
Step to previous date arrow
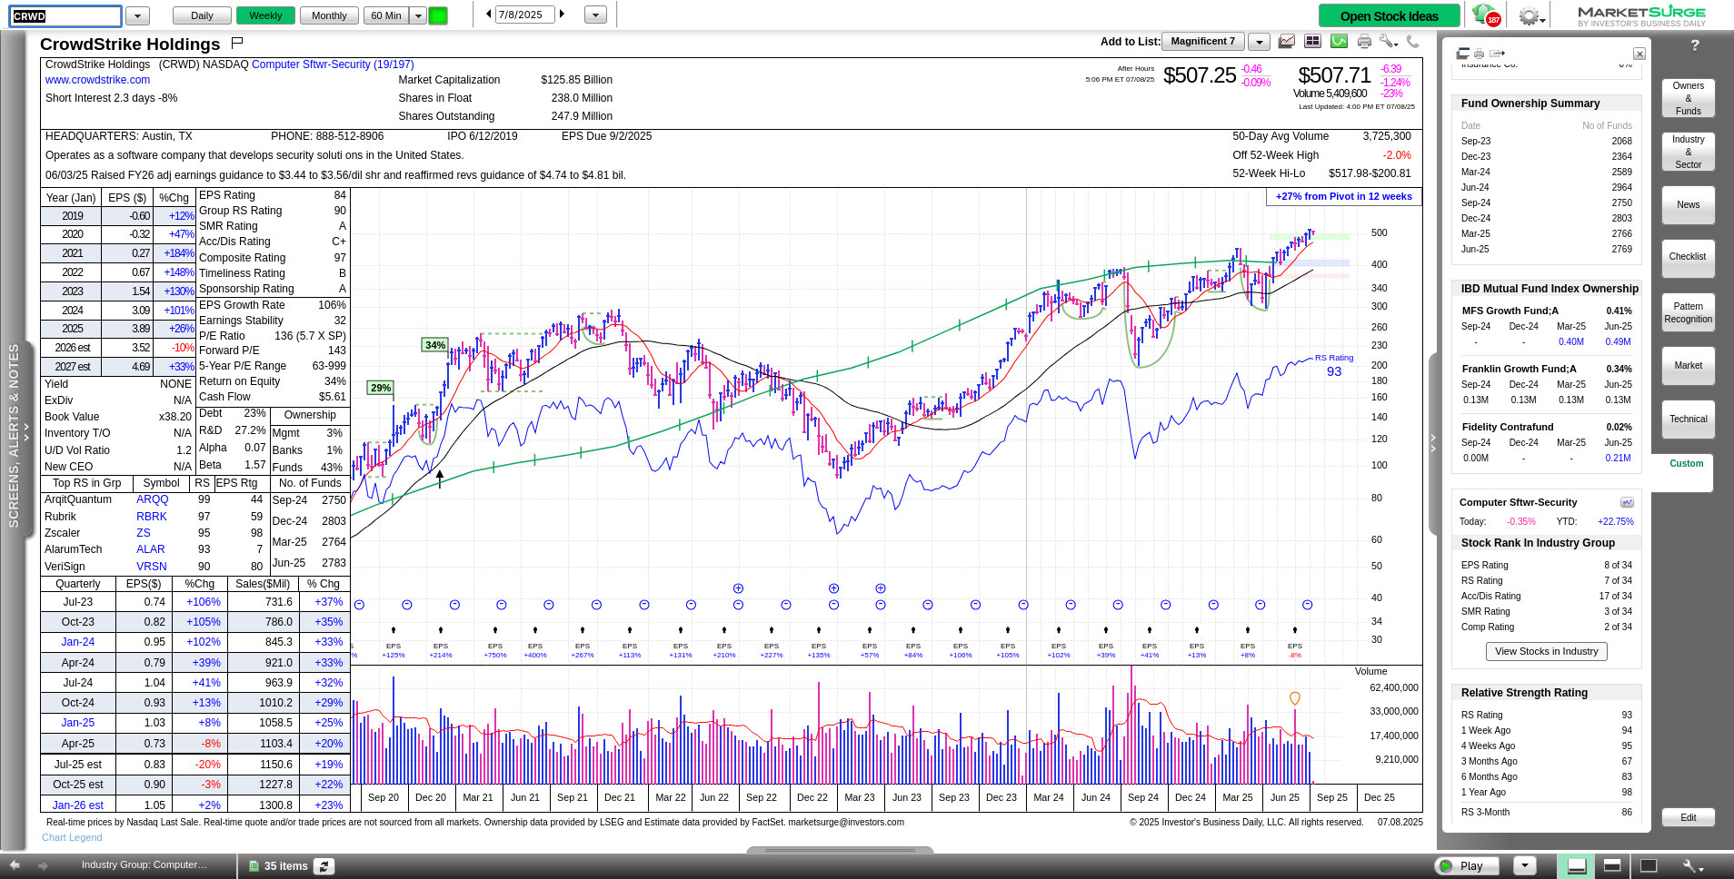point(488,15)
